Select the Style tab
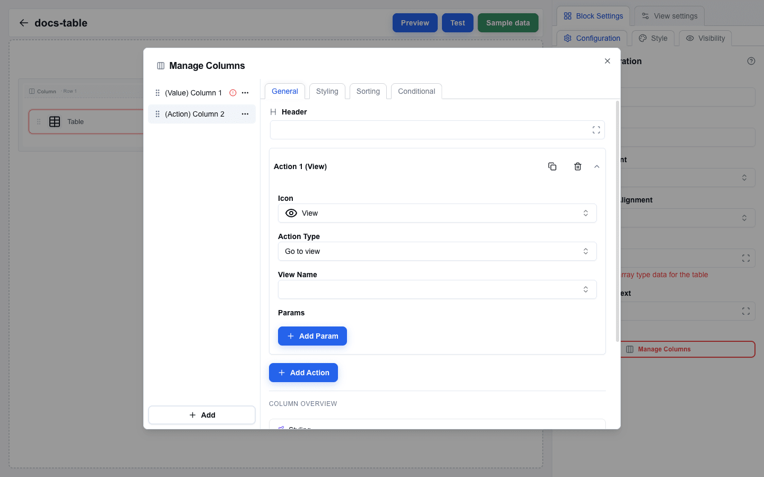The width and height of the screenshot is (764, 477). (653, 38)
